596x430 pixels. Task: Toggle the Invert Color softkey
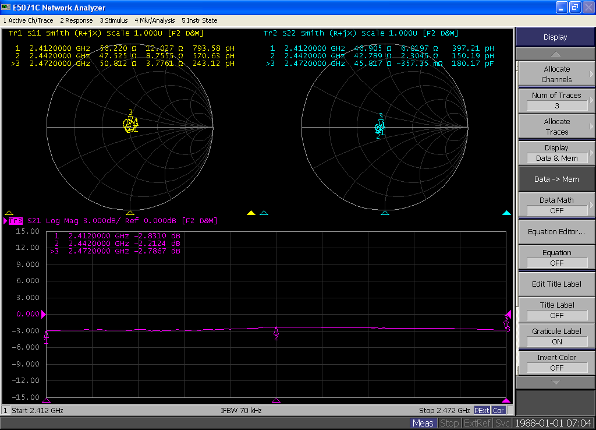coord(556,362)
